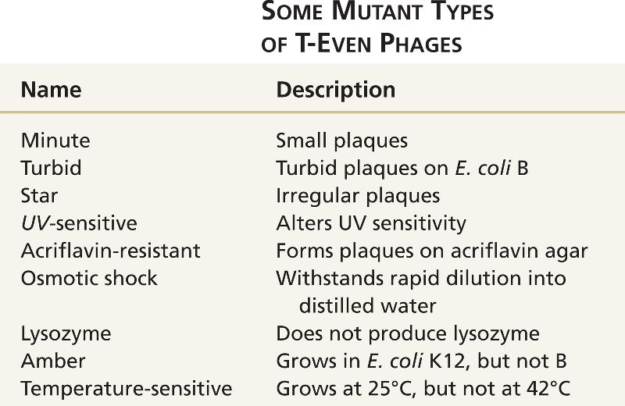Image resolution: width=625 pixels, height=406 pixels.
Task: Click the table title "Some Mutant Types"
Action: point(377,13)
